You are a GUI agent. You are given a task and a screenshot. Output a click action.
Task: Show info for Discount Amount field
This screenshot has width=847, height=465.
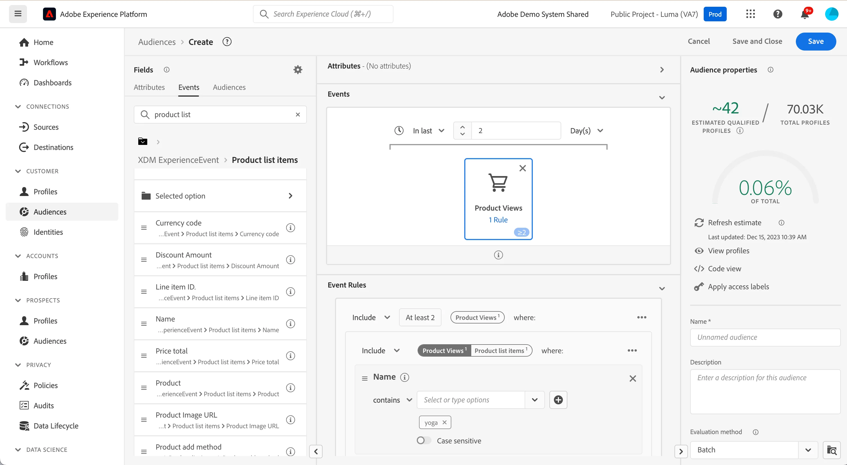point(290,260)
